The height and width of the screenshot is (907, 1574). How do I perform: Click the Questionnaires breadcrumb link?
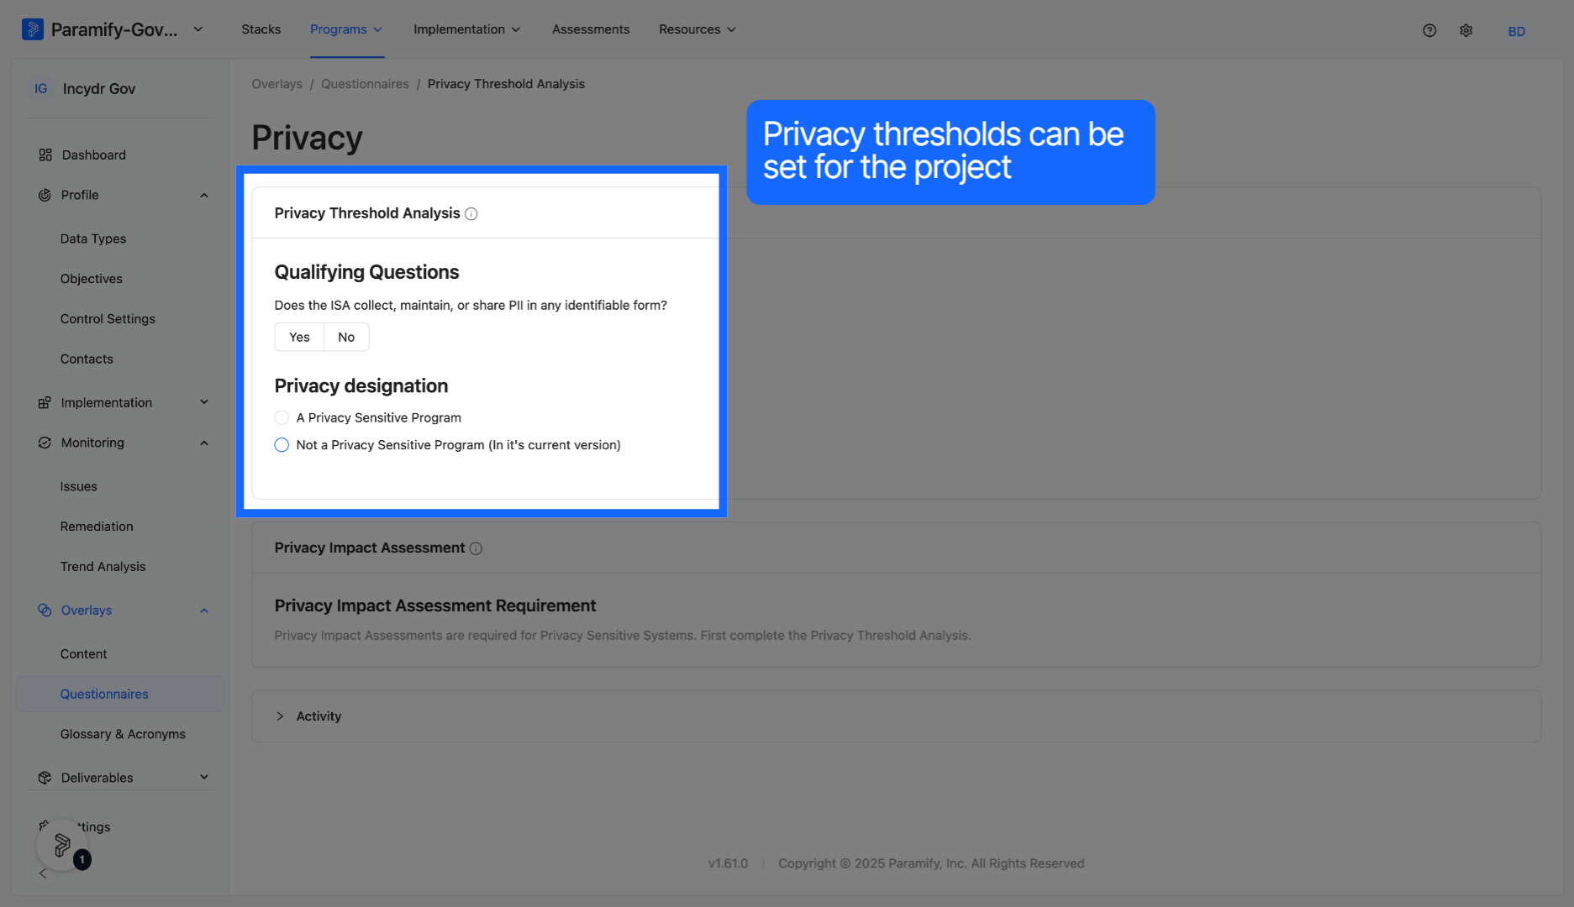point(365,84)
